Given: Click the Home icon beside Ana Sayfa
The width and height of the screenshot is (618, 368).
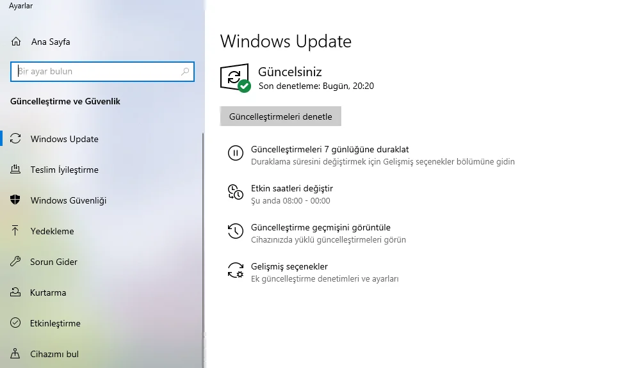Looking at the screenshot, I should pyautogui.click(x=16, y=42).
